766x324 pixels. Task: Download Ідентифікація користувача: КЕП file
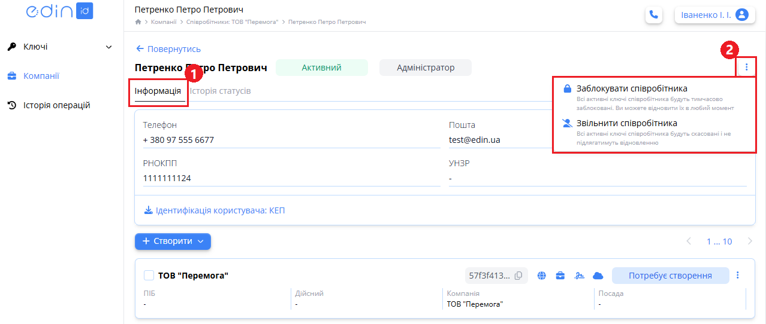pos(215,210)
